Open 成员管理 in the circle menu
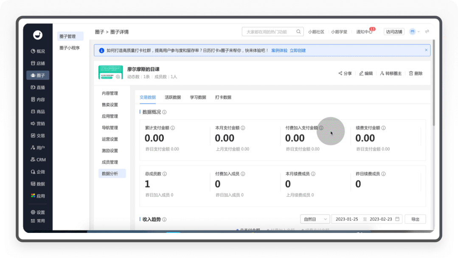458x258 pixels. [x=110, y=162]
